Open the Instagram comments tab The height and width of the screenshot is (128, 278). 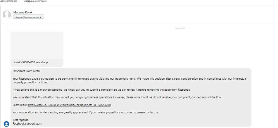35,1
